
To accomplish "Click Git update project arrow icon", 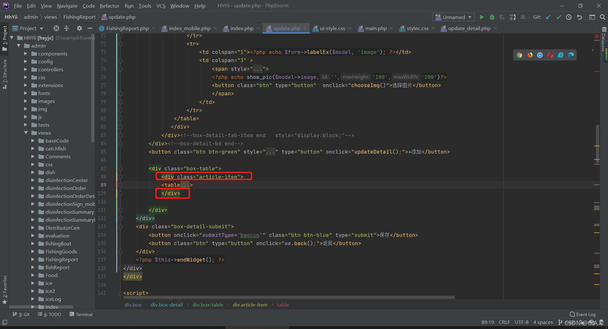I will [x=548, y=17].
